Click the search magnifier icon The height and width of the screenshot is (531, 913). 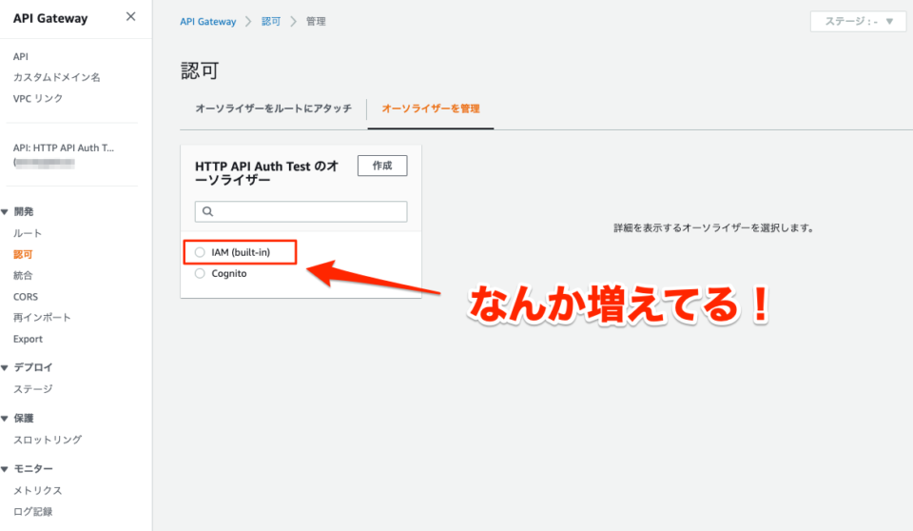[x=208, y=211]
